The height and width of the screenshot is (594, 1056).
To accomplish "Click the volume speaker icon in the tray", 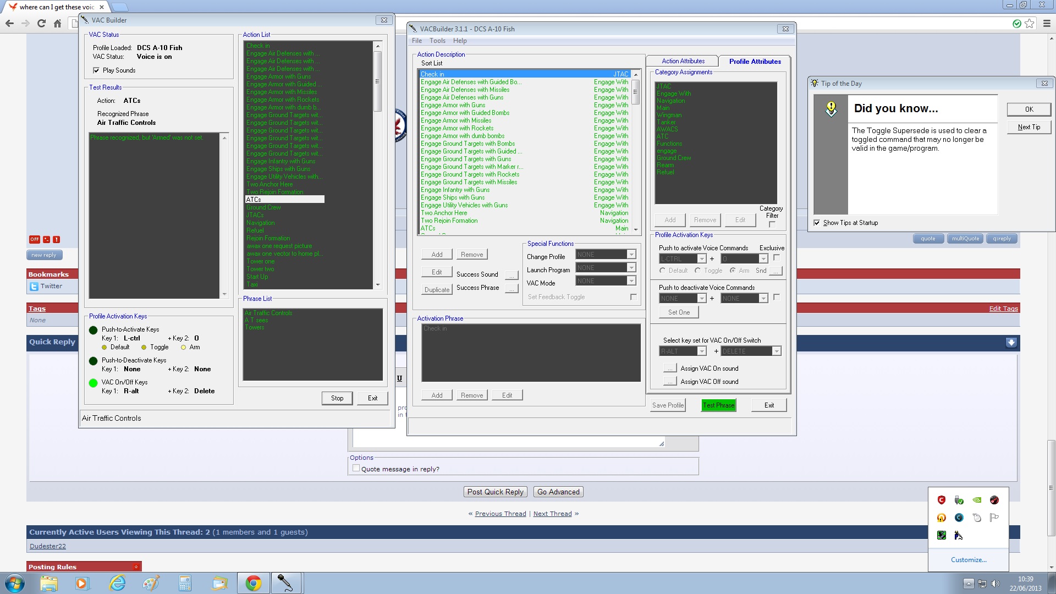I will [995, 584].
